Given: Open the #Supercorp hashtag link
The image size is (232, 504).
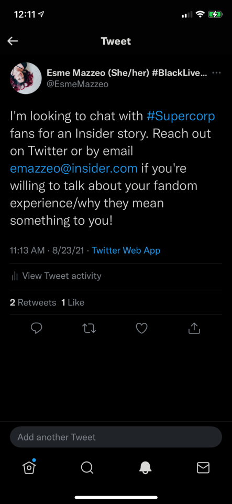Looking at the screenshot, I should [x=181, y=116].
